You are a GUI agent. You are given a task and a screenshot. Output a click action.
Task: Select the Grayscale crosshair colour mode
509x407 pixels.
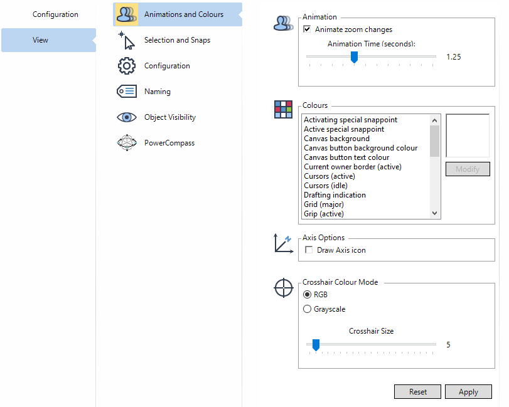[x=308, y=309]
